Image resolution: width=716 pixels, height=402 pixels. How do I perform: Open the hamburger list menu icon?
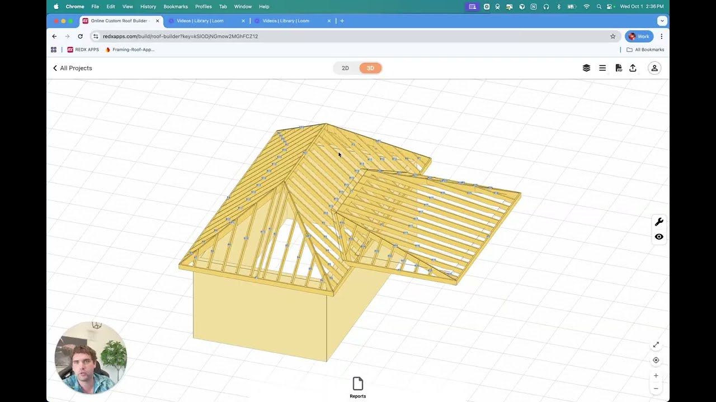[602, 68]
